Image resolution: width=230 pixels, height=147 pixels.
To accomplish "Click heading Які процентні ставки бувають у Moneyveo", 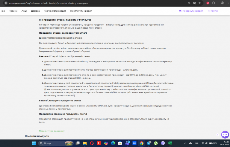I will [x=65, y=20].
